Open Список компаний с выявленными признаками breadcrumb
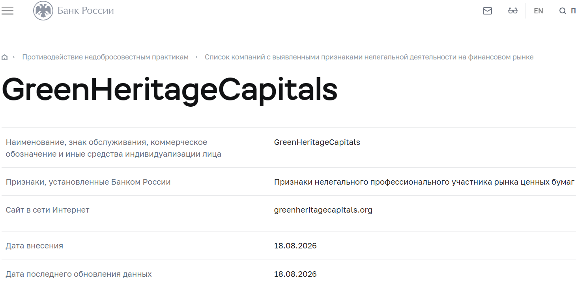576x287 pixels. tap(369, 57)
